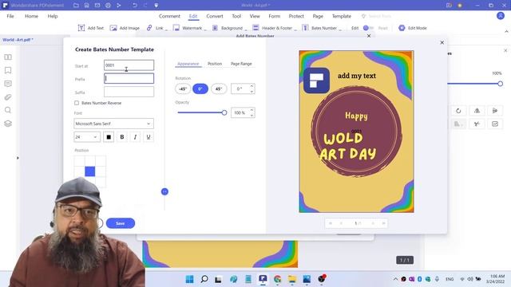Click the Bates Number icon
The width and height of the screenshot is (511, 287).
(x=305, y=28)
